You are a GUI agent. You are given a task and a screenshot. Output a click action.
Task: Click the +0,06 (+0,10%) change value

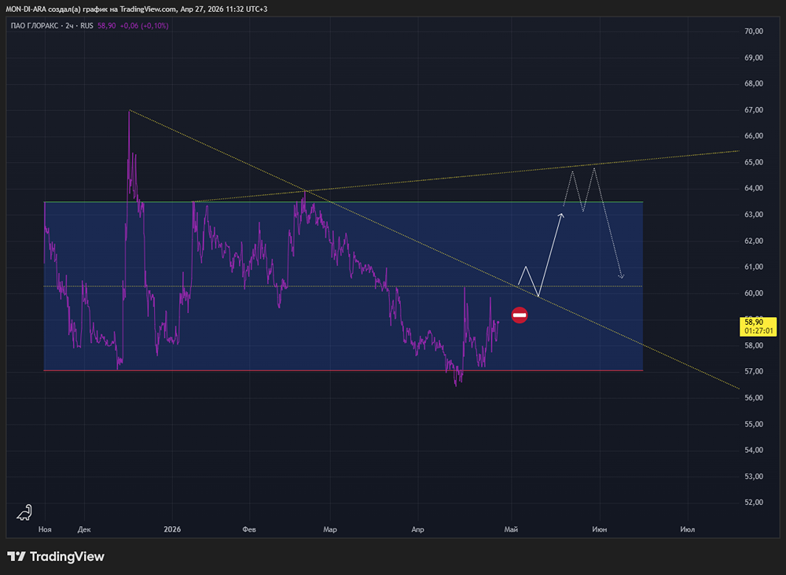145,26
